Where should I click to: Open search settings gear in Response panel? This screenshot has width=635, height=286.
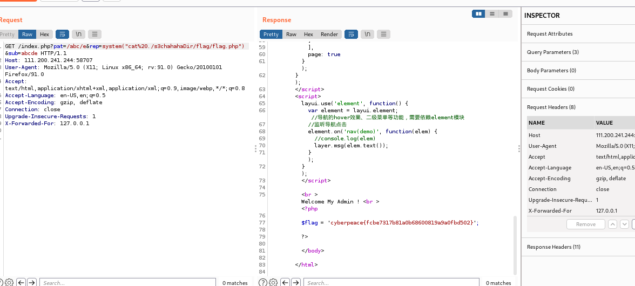click(273, 282)
